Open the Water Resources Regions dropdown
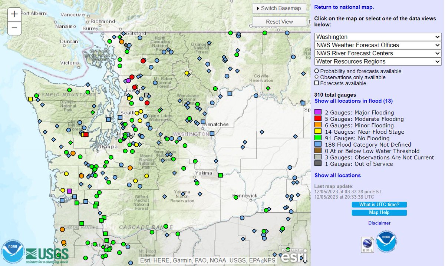This screenshot has width=445, height=266. 377,61
